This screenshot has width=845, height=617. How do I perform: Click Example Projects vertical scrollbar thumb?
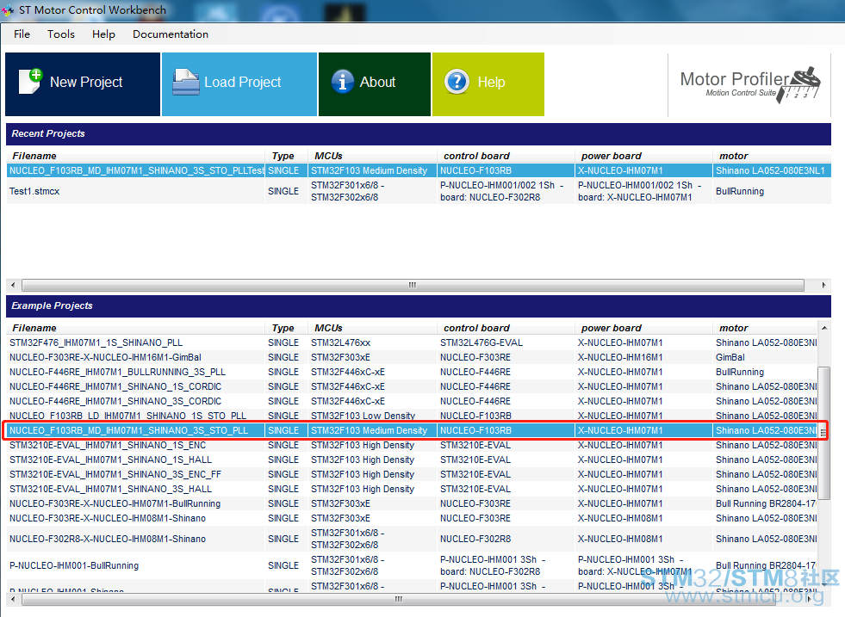(x=823, y=433)
